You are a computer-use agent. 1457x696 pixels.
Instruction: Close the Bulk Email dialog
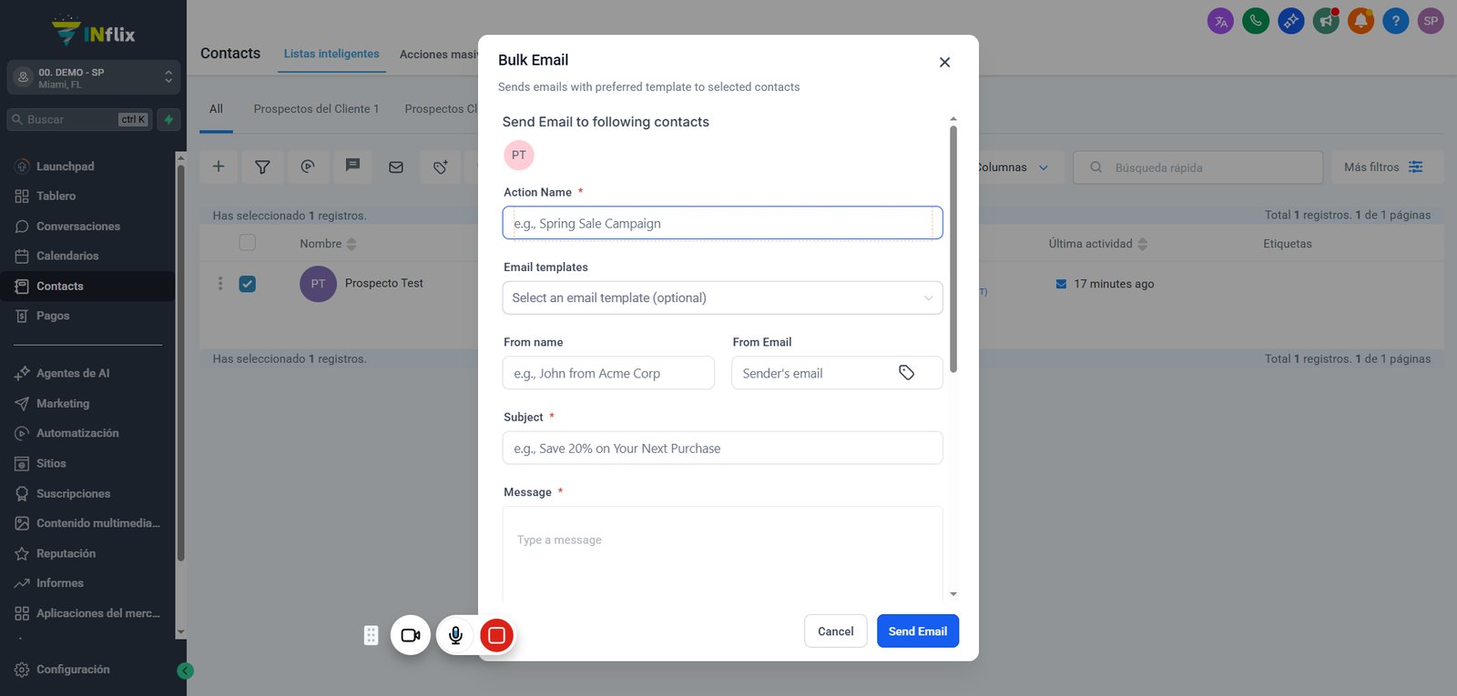point(944,62)
